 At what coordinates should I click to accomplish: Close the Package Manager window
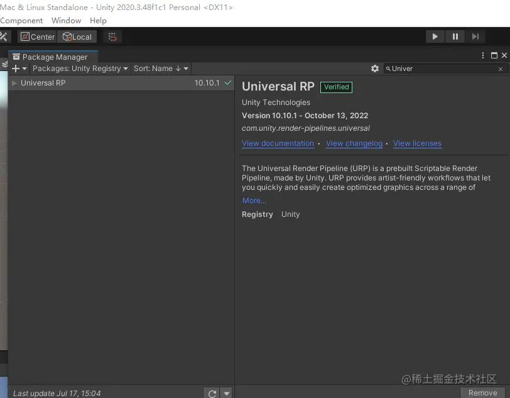click(x=504, y=55)
